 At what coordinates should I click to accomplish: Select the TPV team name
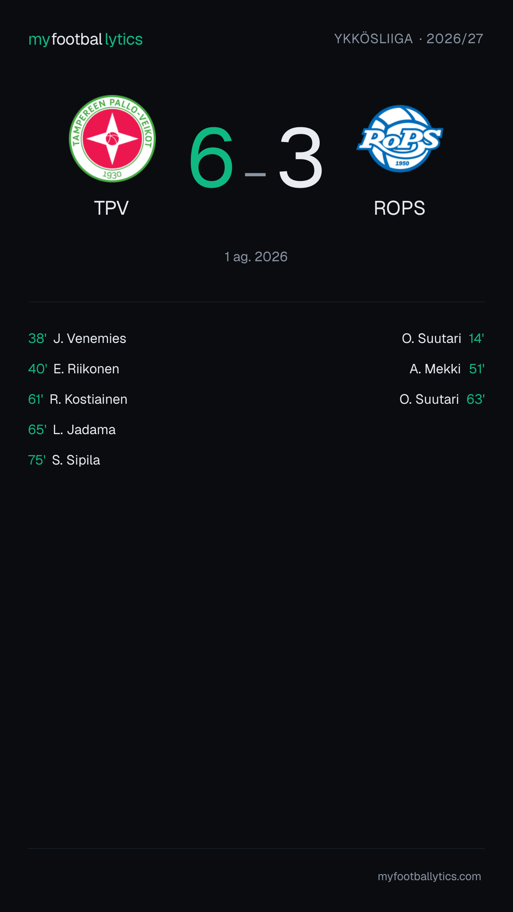112,208
